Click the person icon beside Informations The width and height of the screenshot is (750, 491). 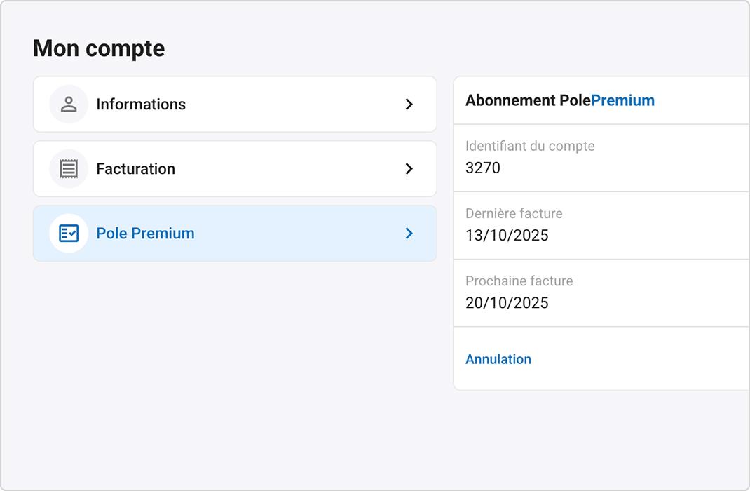point(69,105)
